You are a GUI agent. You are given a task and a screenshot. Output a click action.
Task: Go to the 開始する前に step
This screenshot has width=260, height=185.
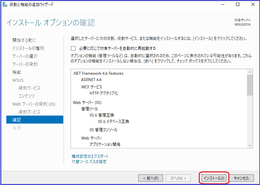pos(24,40)
